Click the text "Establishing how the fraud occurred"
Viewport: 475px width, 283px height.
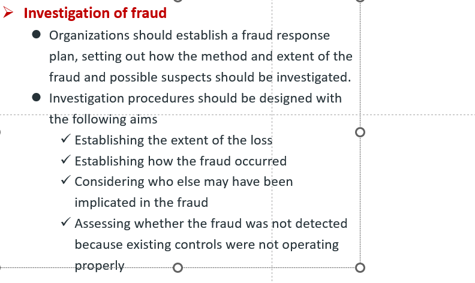click(181, 161)
